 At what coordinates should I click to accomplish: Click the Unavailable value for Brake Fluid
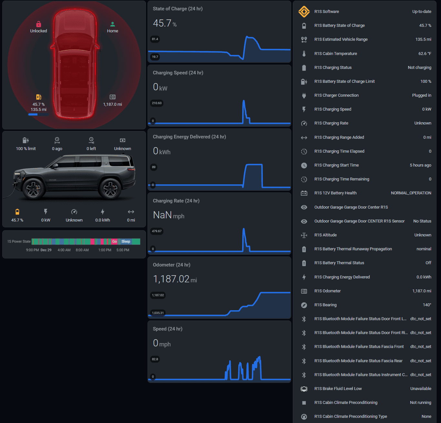click(x=421, y=389)
